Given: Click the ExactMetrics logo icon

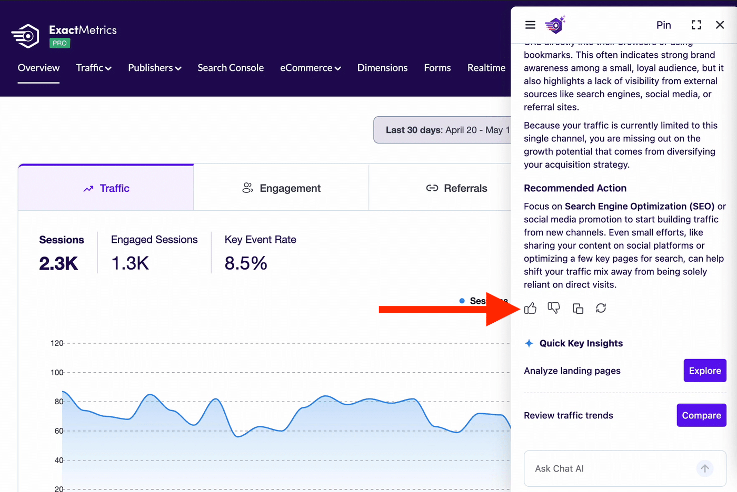Looking at the screenshot, I should [x=25, y=36].
